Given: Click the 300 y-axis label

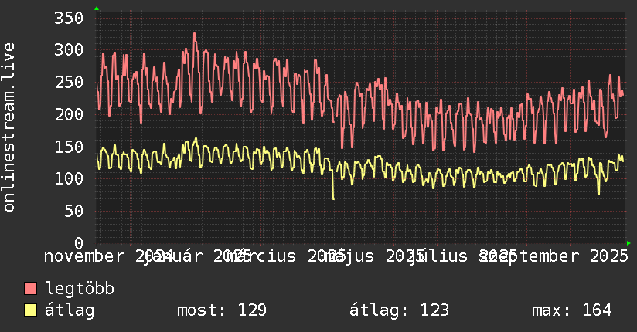Looking at the screenshot, I should pos(69,50).
